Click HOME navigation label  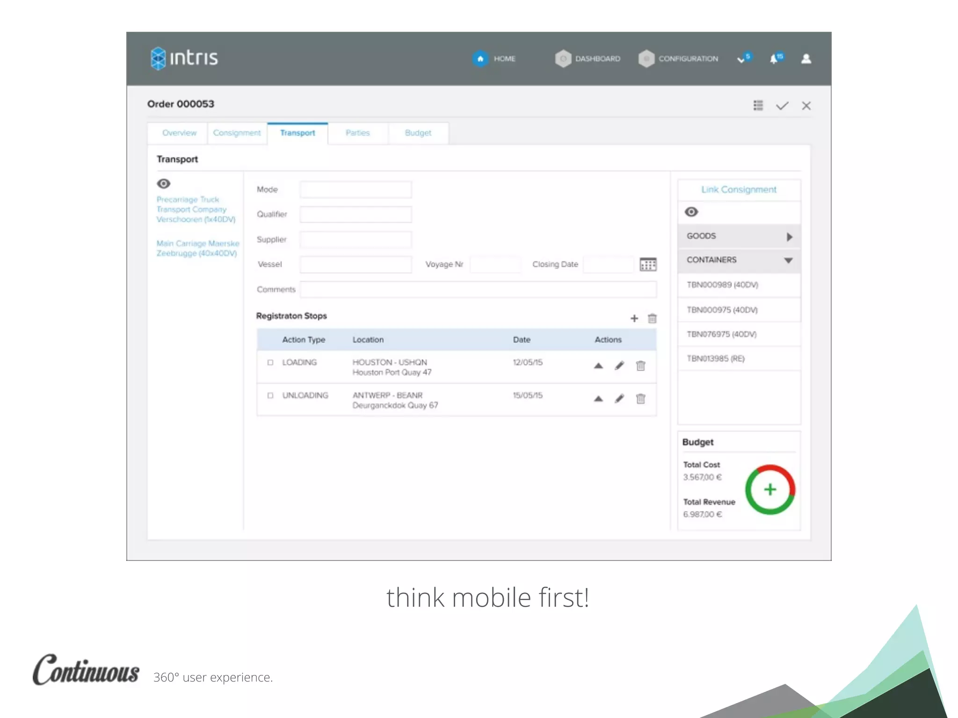504,59
